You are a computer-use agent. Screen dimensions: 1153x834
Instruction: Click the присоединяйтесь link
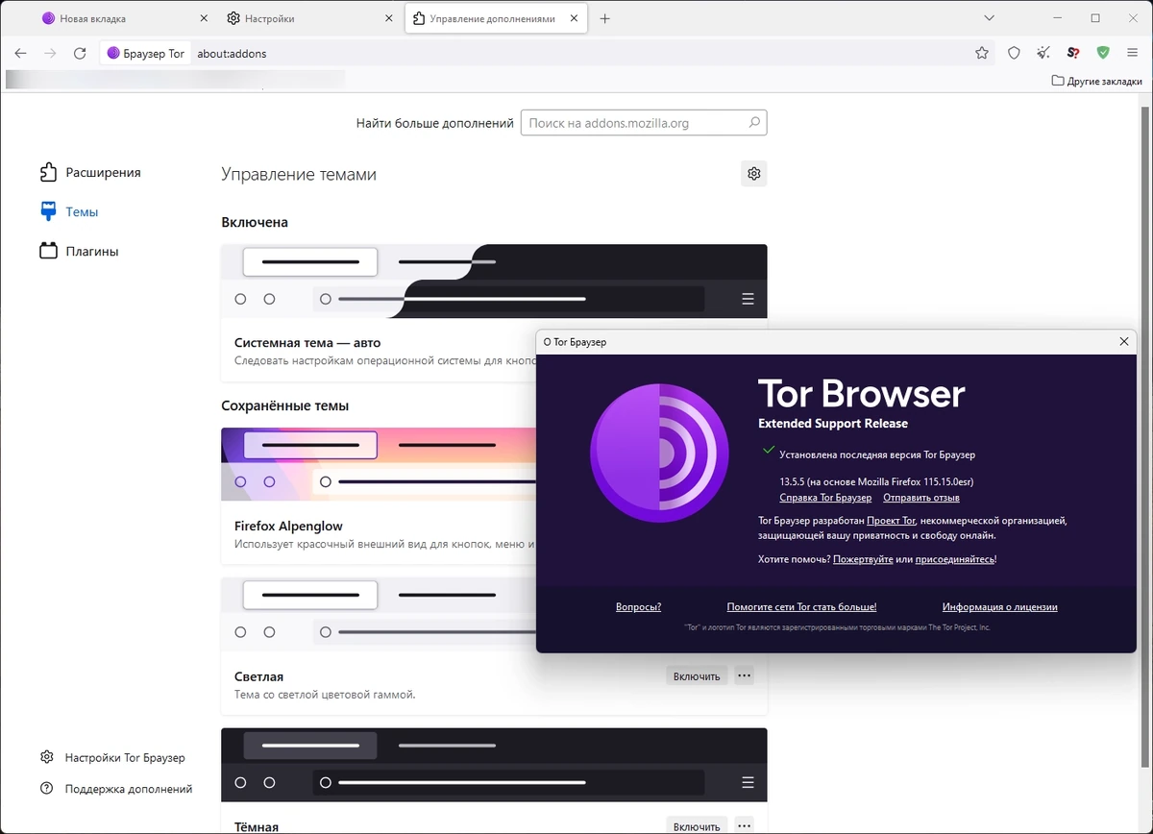click(x=954, y=559)
